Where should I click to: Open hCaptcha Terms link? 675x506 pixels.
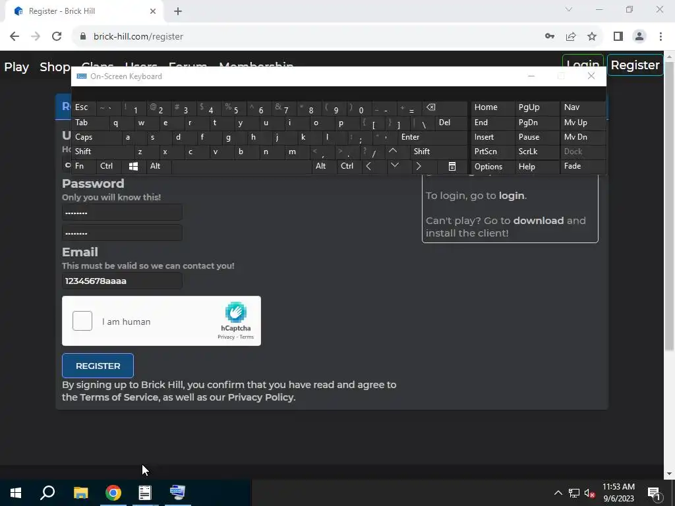[x=247, y=337]
